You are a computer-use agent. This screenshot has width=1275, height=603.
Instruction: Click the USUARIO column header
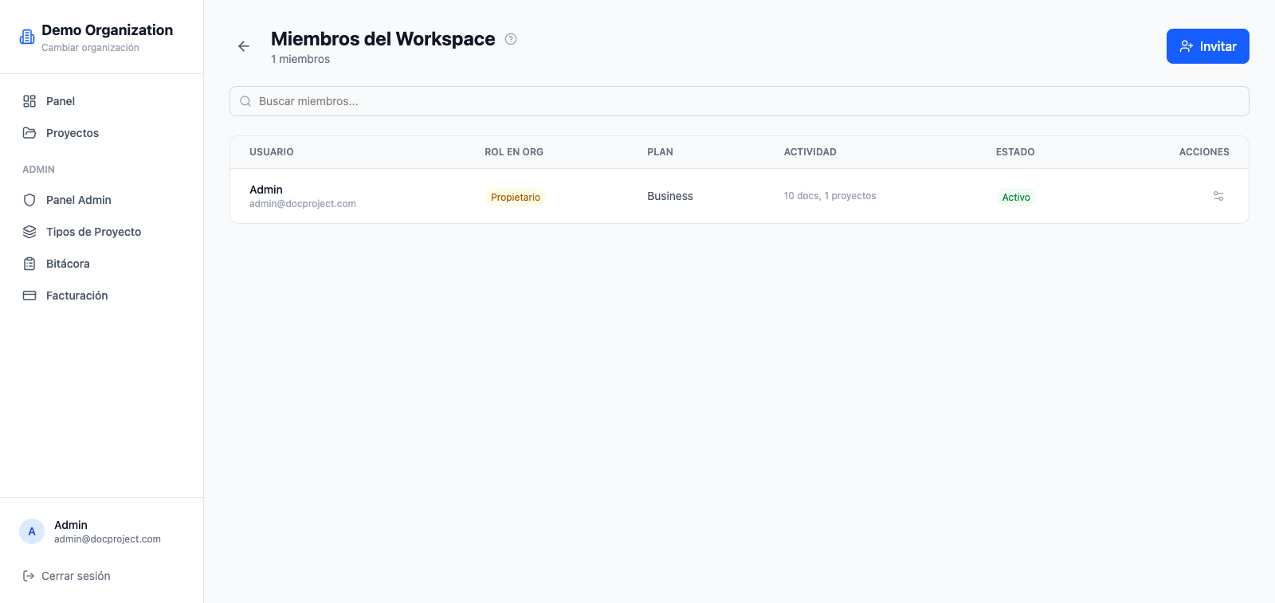pyautogui.click(x=272, y=152)
